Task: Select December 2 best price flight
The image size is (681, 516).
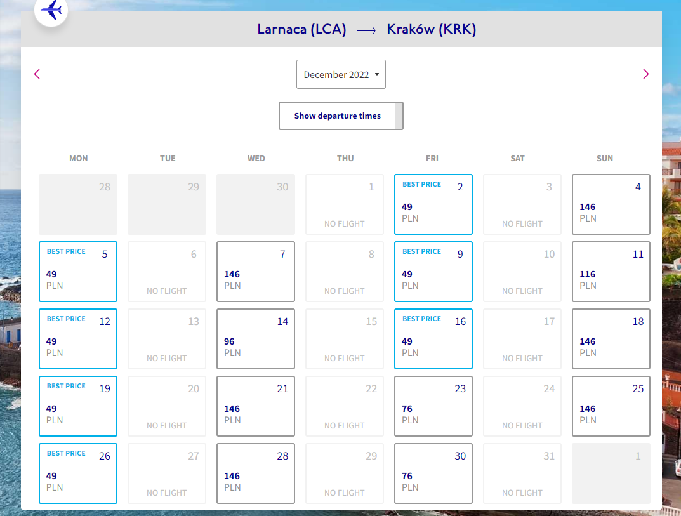Action: click(x=433, y=204)
